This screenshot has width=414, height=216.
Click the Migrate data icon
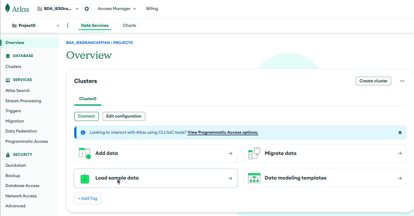(x=254, y=153)
